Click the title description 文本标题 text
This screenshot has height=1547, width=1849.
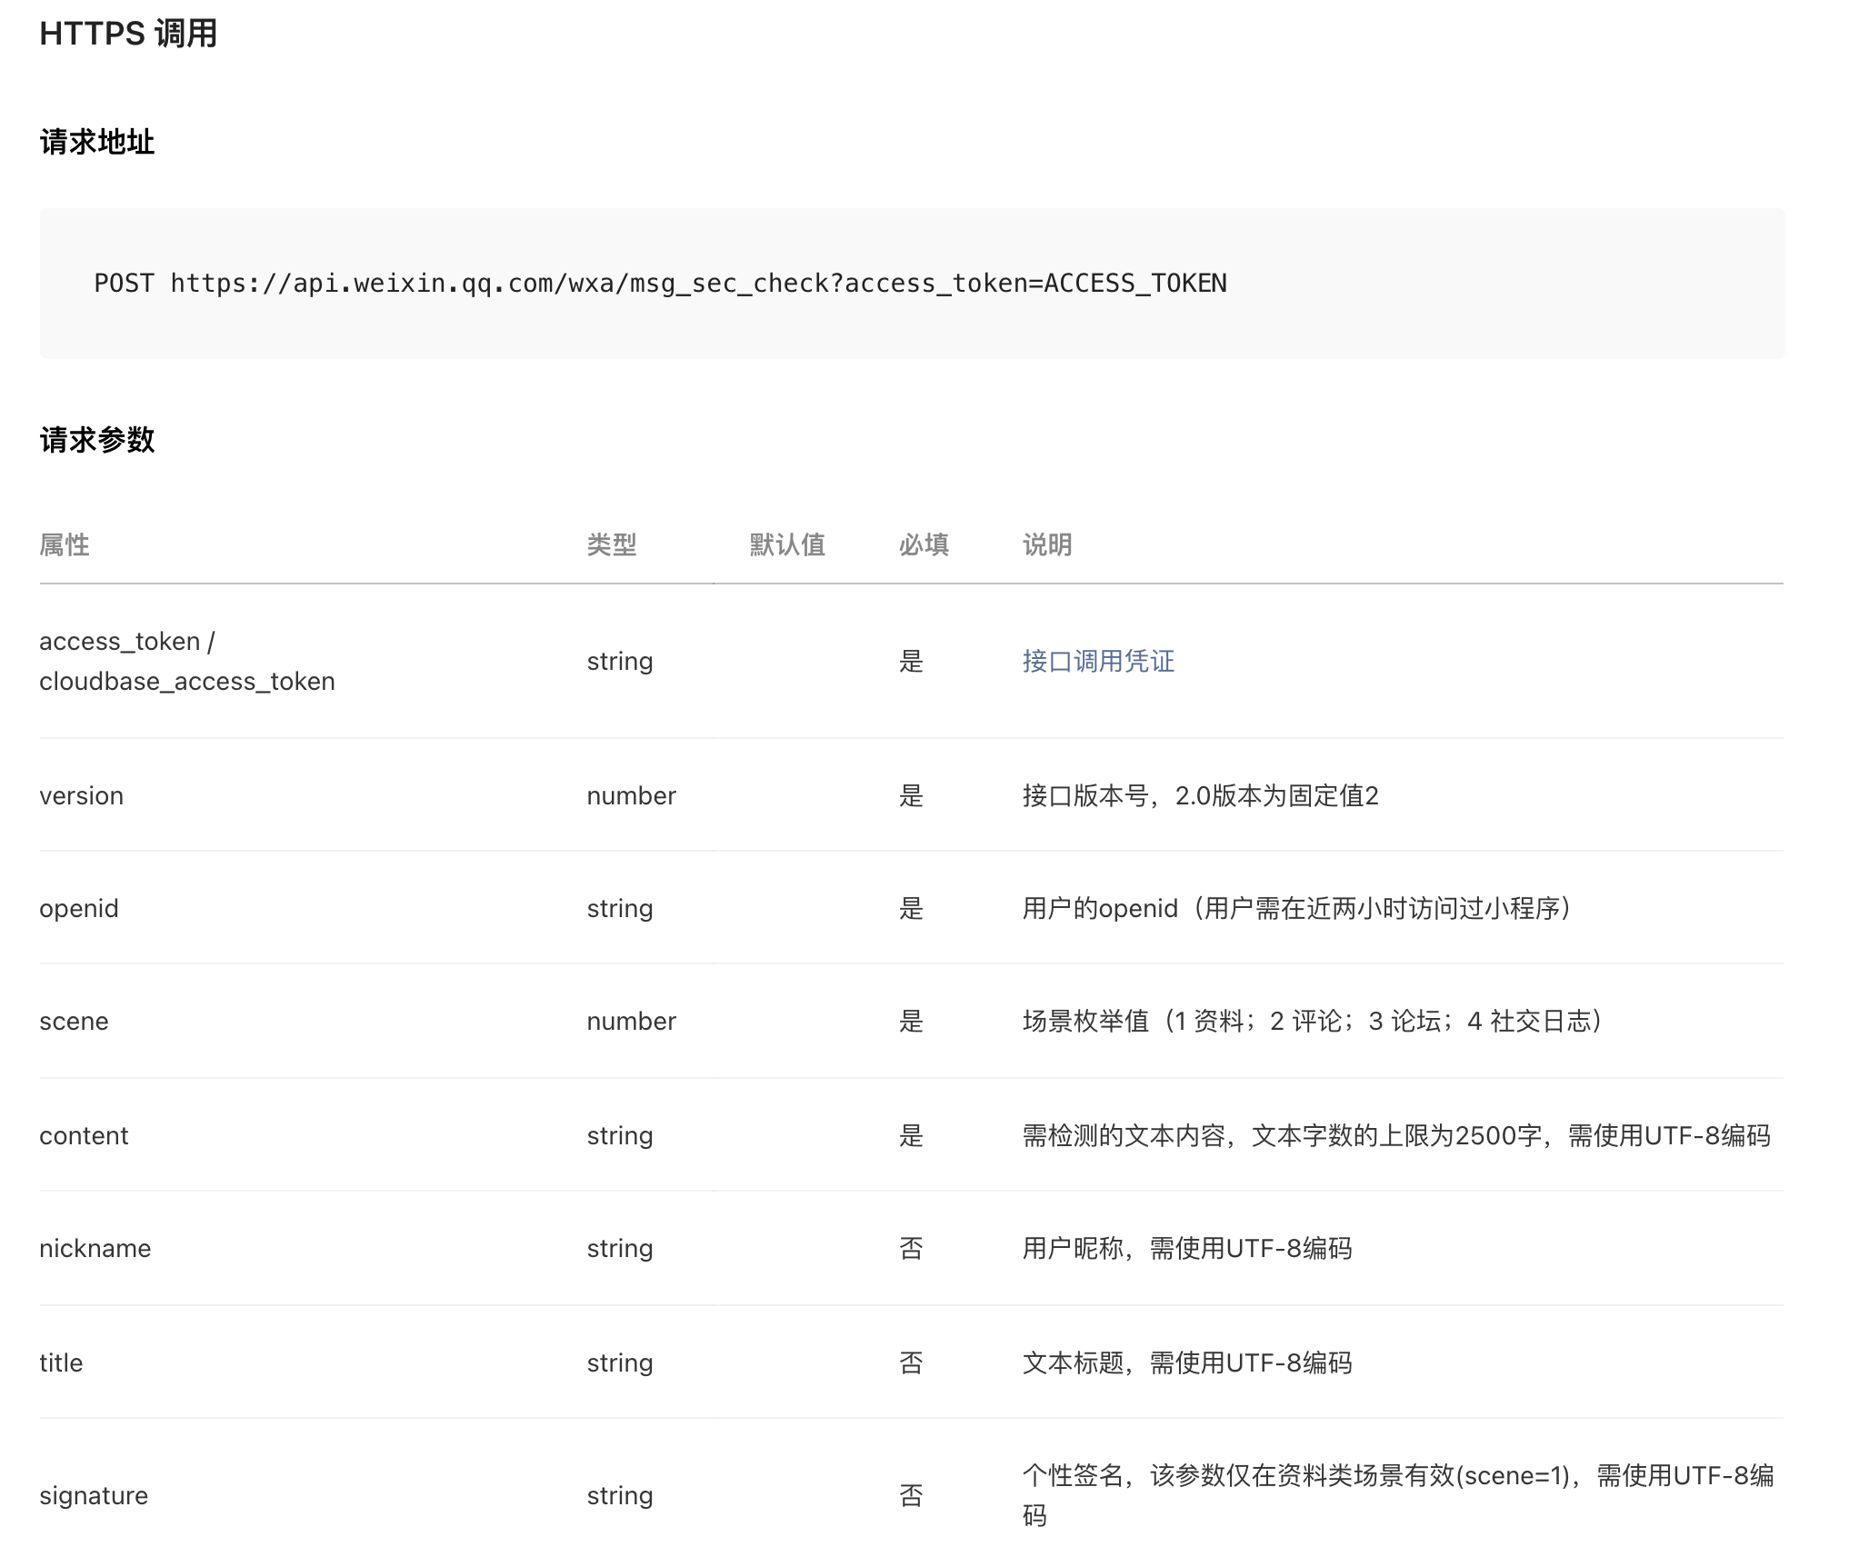[x=1187, y=1362]
